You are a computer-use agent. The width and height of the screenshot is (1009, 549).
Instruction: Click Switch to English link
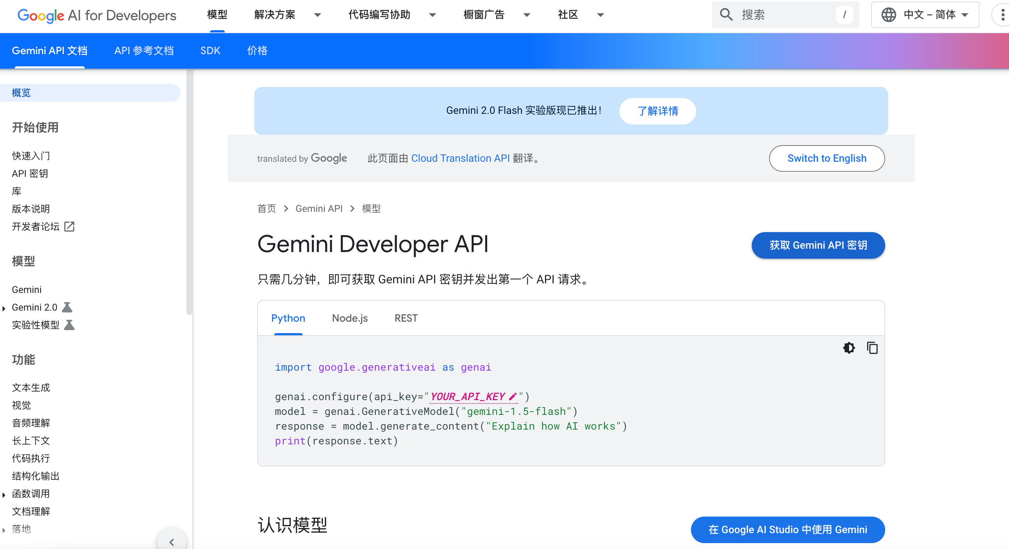click(x=827, y=158)
